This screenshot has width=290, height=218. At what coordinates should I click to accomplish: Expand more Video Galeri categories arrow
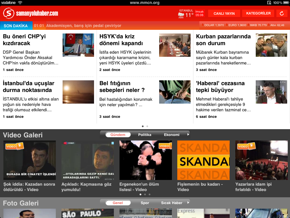tap(188, 135)
